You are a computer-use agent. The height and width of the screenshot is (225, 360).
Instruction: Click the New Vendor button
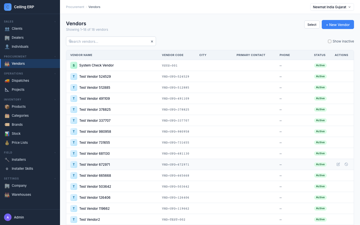tap(338, 24)
